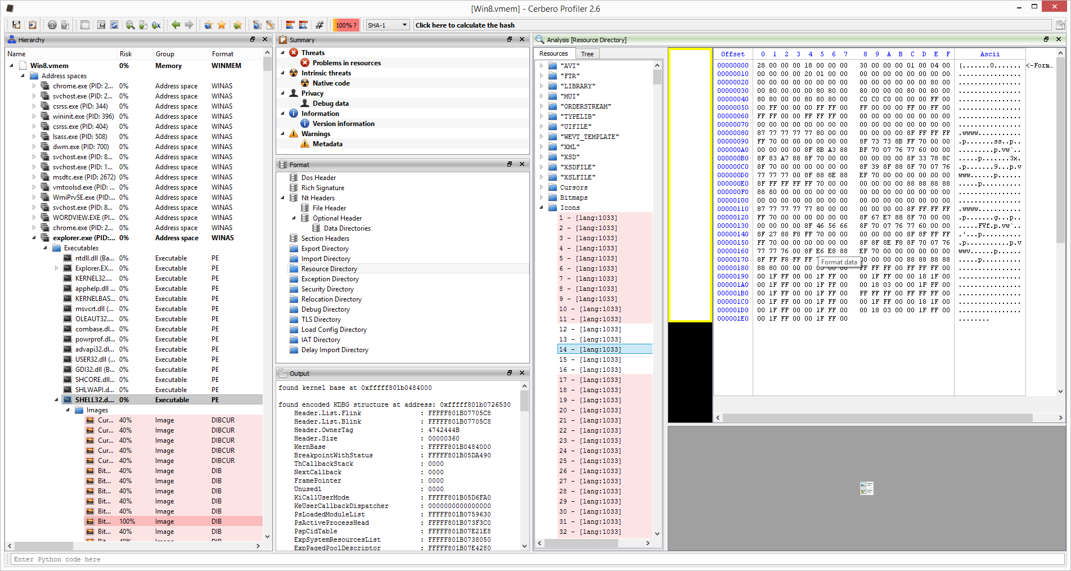
Task: Float the Hierarchy panel
Action: point(253,39)
